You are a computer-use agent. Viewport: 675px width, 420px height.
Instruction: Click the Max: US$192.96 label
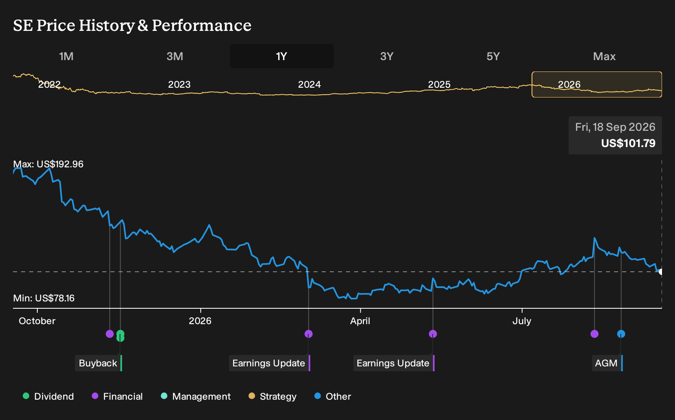pos(48,164)
